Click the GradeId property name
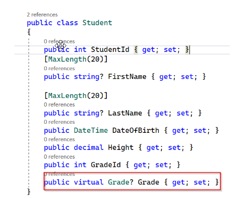Screen dimensions: 235x199 (106, 165)
